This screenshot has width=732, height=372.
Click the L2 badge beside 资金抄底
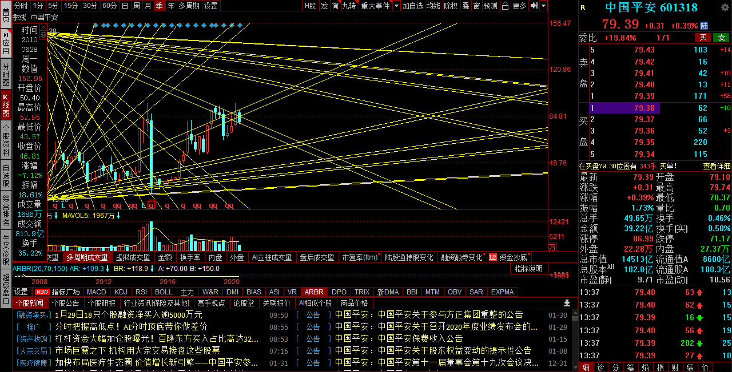click(x=493, y=257)
